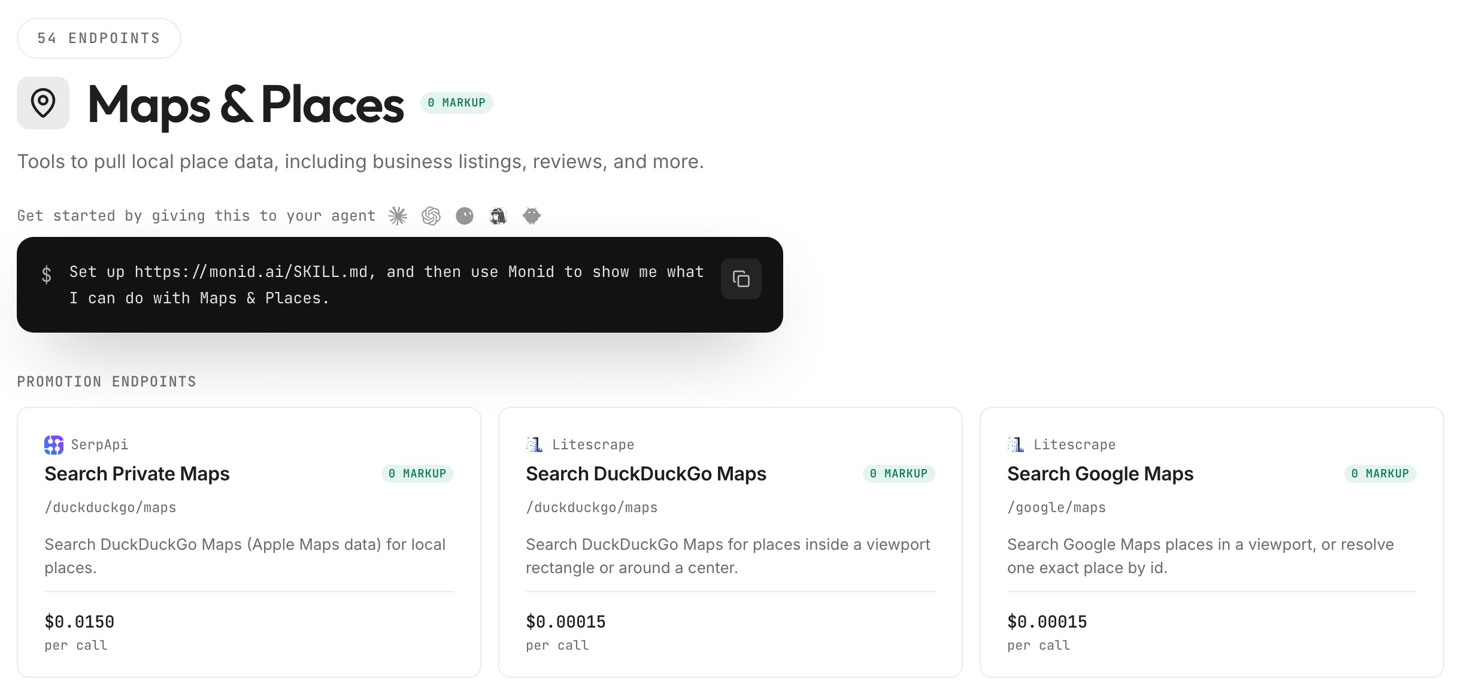This screenshot has width=1461, height=688.
Task: Click the OpenAI knot agent icon
Action: pos(431,216)
